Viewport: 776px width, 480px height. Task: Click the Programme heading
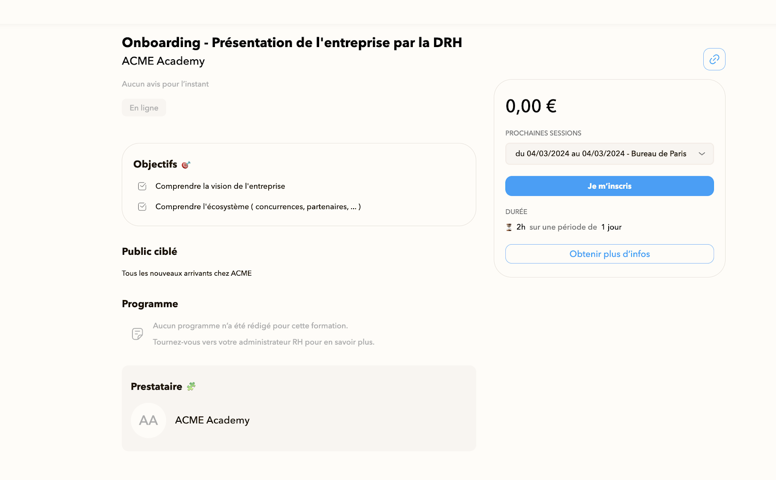click(x=150, y=304)
